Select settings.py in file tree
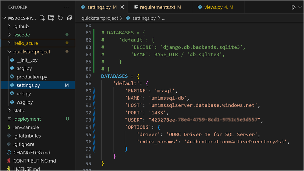Viewport: 304px width, 171px height. [37, 85]
